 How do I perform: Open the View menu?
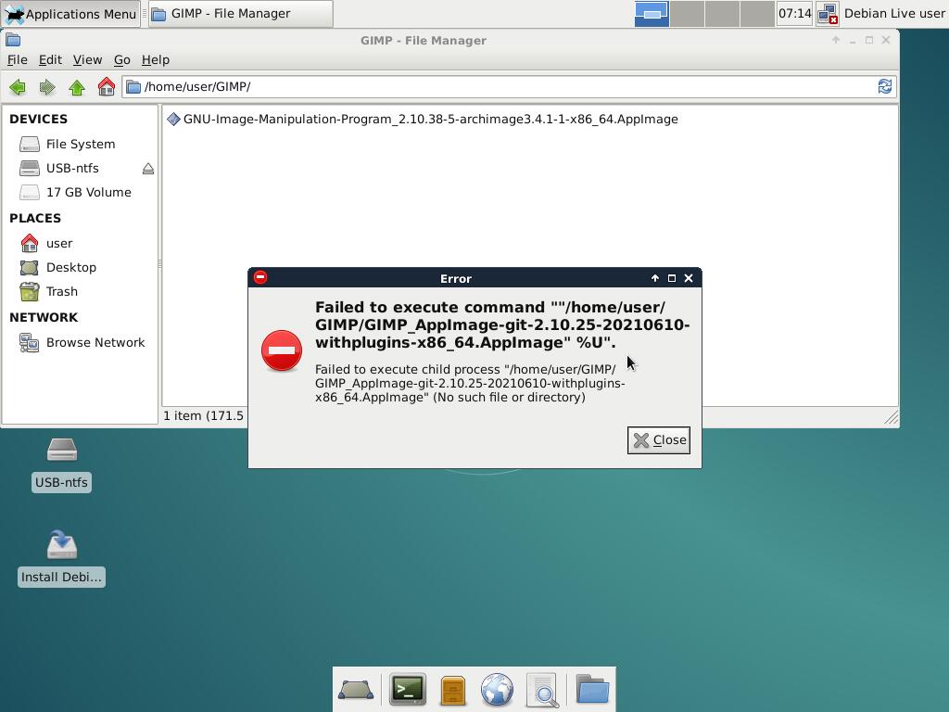[87, 60]
